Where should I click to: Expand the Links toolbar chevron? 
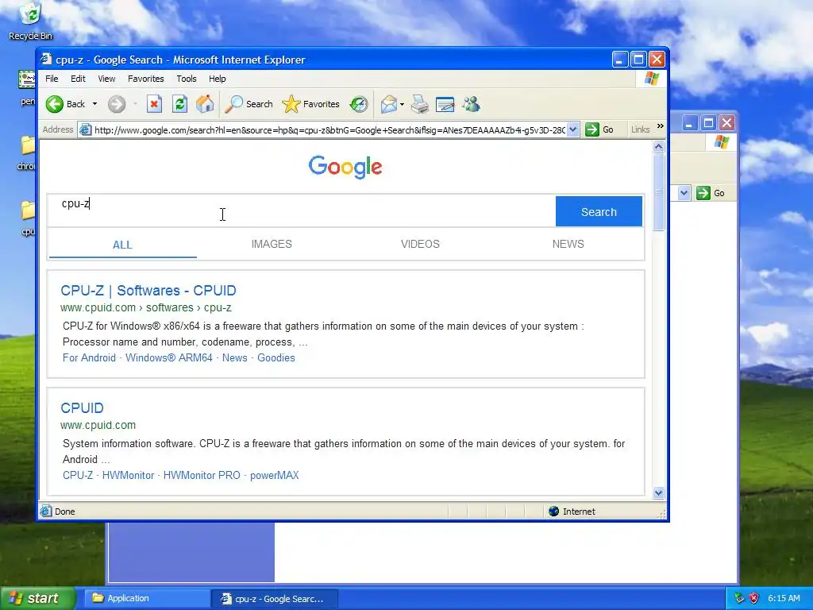[x=660, y=126]
